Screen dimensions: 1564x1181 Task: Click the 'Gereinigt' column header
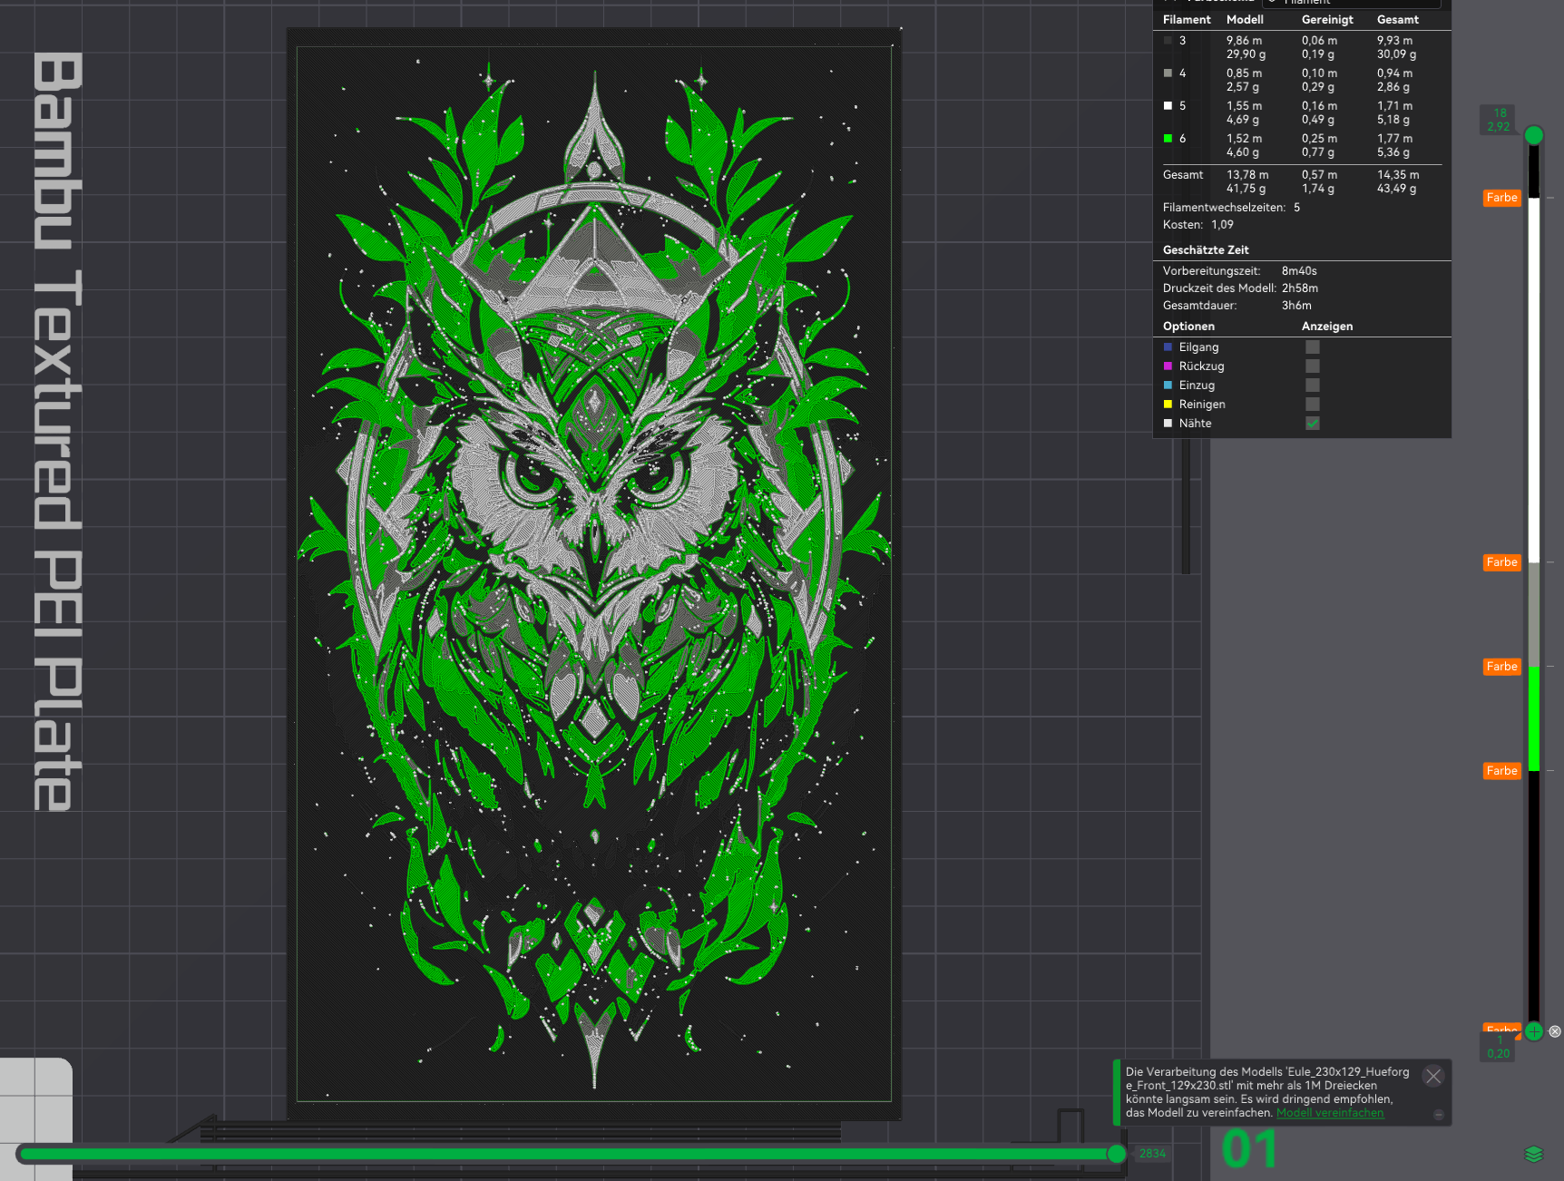click(1327, 20)
